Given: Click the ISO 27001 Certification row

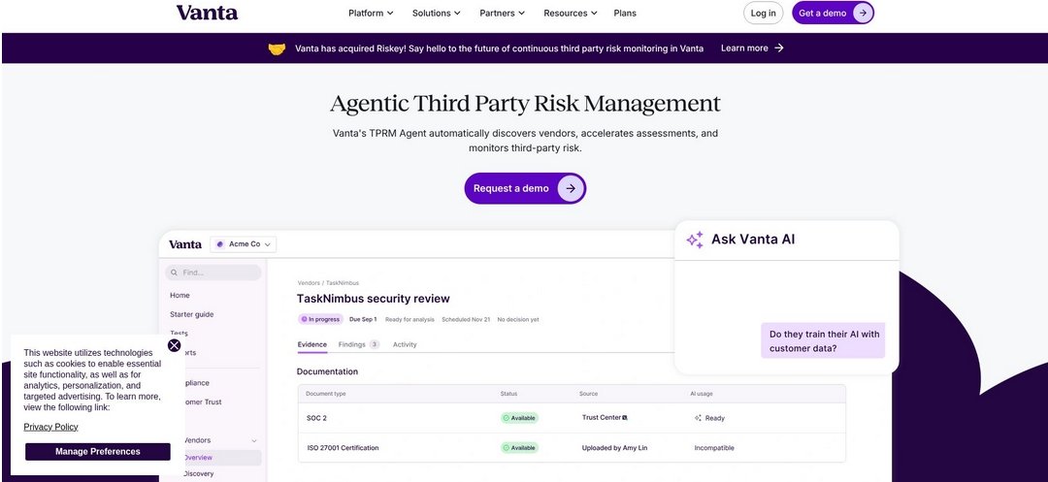Looking at the screenshot, I should [x=572, y=447].
